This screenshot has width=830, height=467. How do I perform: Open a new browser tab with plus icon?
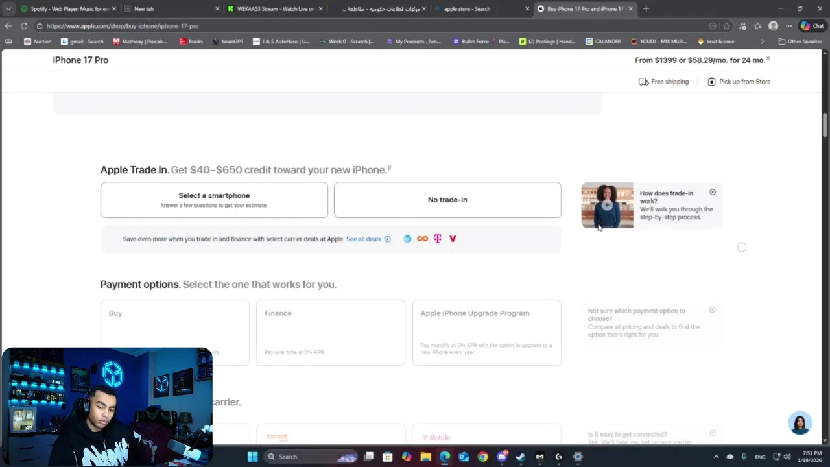pos(646,9)
